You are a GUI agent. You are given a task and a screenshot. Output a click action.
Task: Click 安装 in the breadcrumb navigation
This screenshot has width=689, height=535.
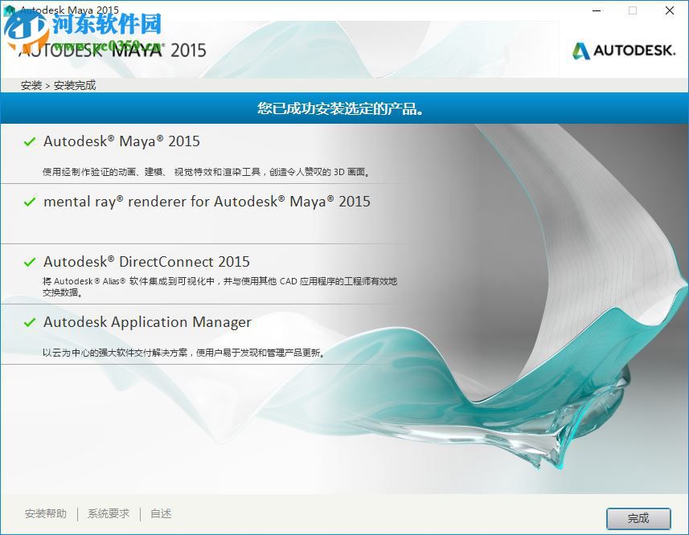click(x=31, y=84)
